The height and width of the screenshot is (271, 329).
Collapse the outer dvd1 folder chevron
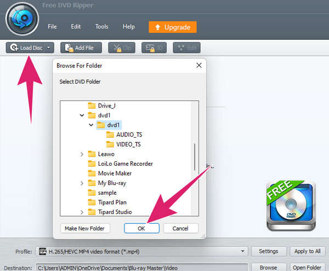point(82,115)
